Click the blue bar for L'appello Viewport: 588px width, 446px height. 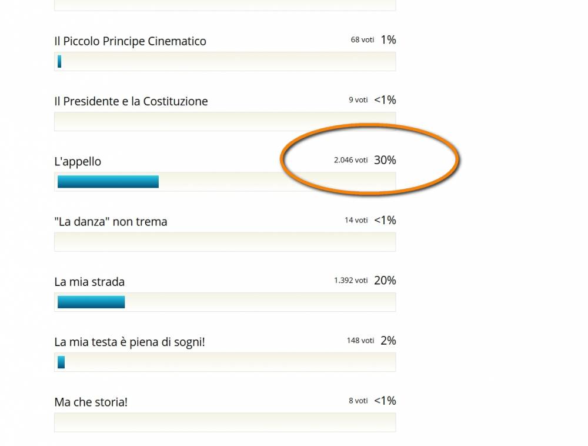click(x=108, y=182)
